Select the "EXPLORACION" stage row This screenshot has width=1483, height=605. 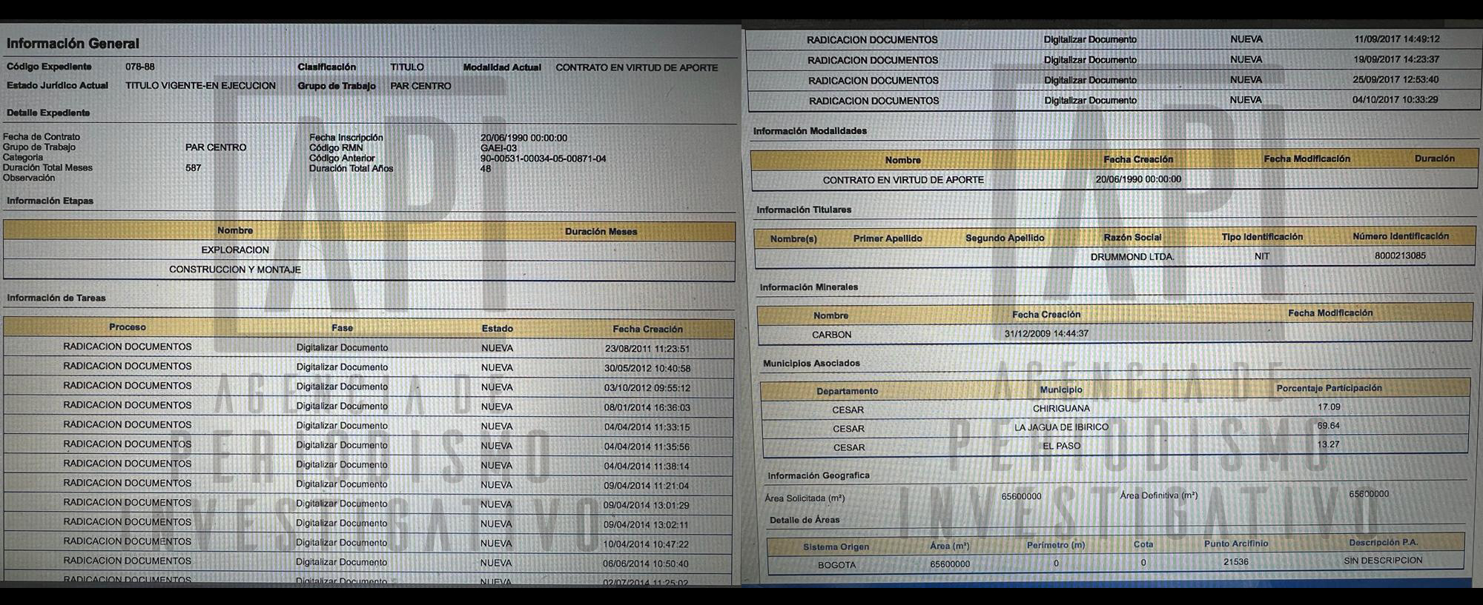pos(369,250)
